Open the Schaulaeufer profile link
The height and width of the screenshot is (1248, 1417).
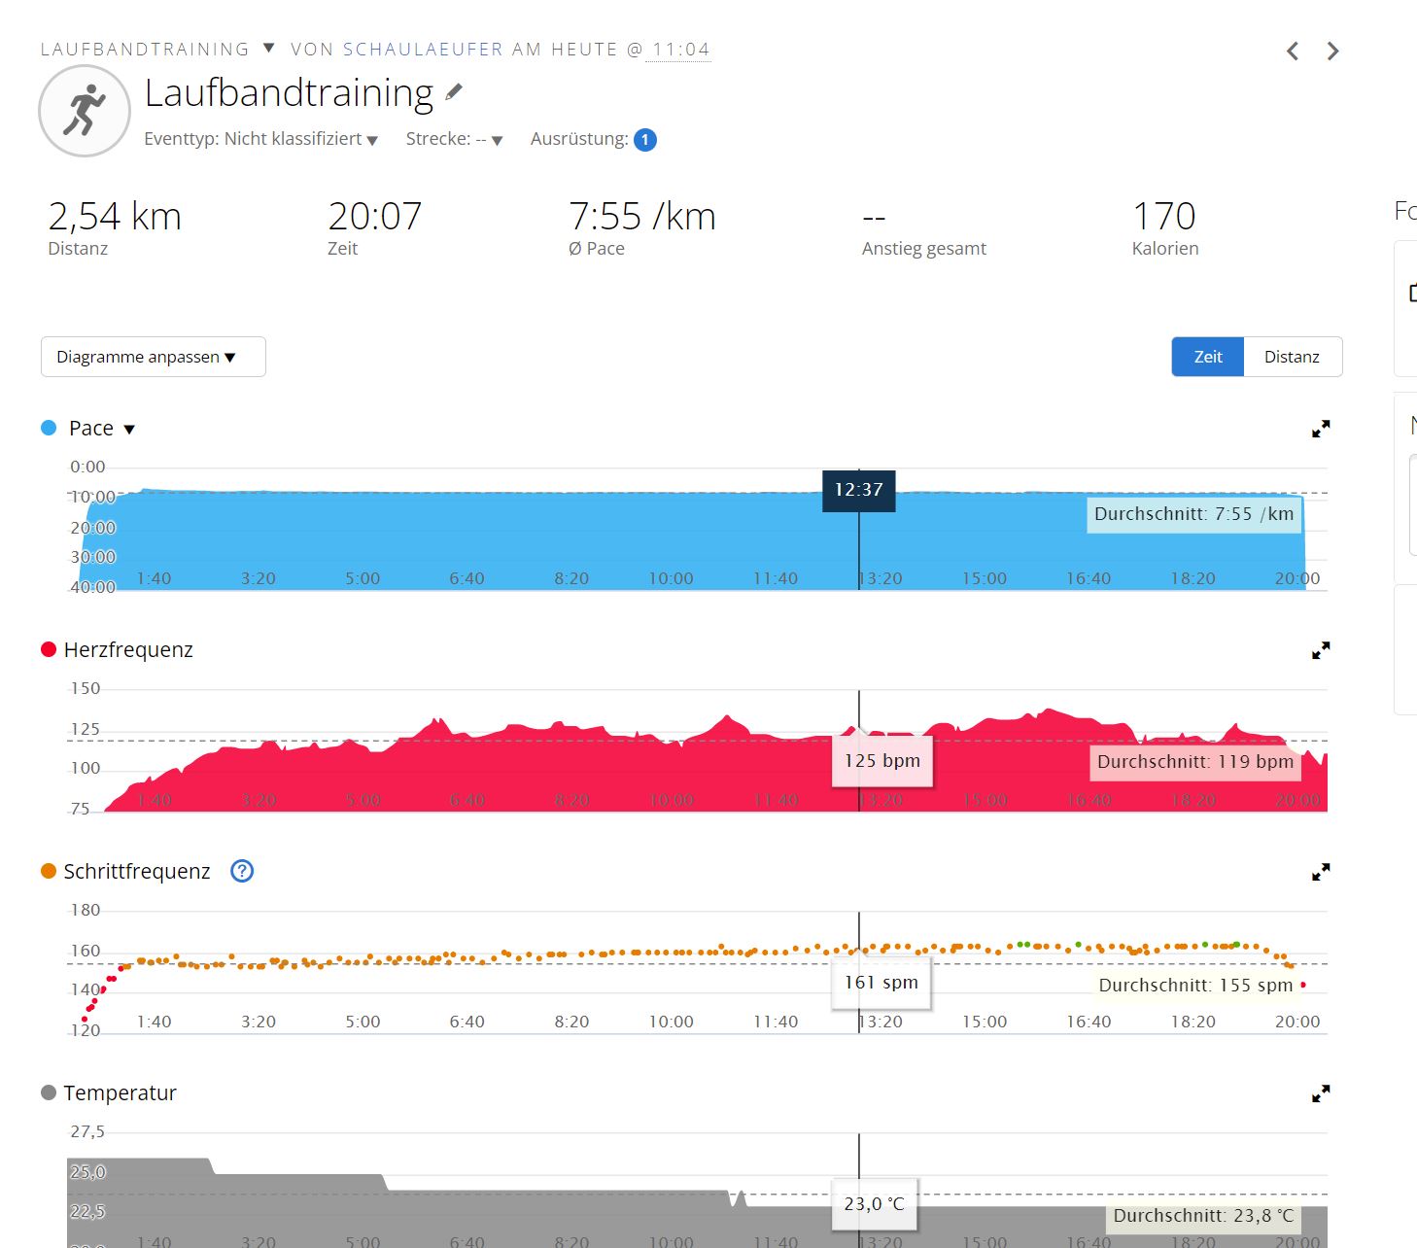pyautogui.click(x=423, y=50)
